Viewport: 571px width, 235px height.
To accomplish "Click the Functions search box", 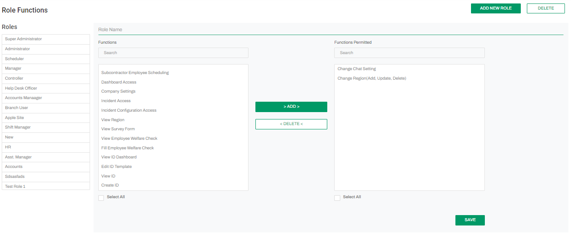I will point(173,53).
